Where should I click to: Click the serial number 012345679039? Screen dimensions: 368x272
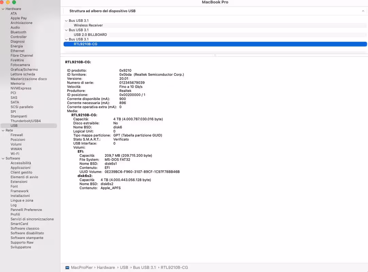132,83
